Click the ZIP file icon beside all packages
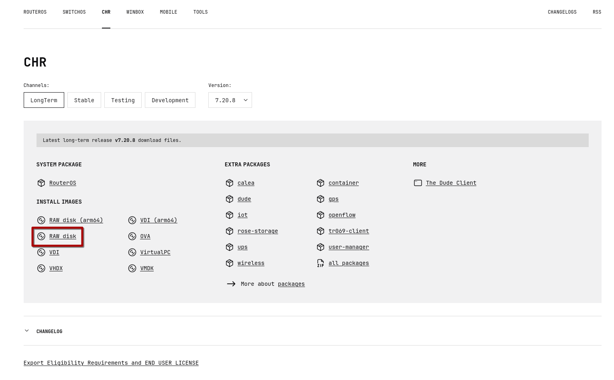Image resolution: width=614 pixels, height=380 pixels. [320, 263]
